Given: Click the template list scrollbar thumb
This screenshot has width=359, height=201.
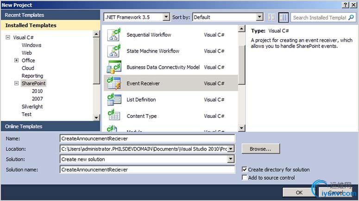Looking at the screenshot, I should coord(241,65).
